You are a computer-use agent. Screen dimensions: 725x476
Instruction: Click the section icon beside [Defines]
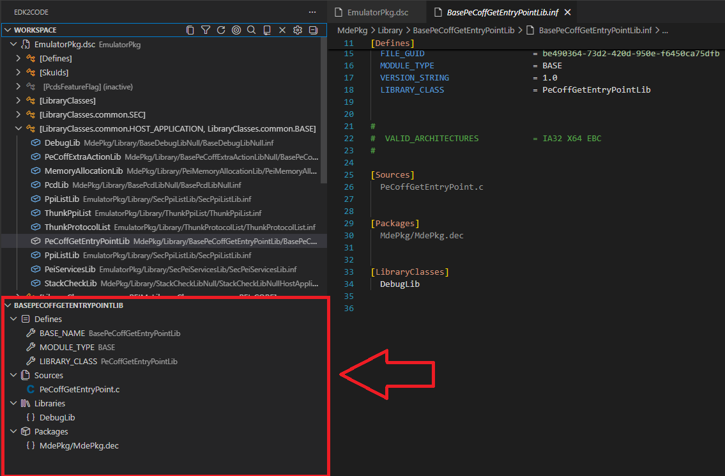[31, 58]
